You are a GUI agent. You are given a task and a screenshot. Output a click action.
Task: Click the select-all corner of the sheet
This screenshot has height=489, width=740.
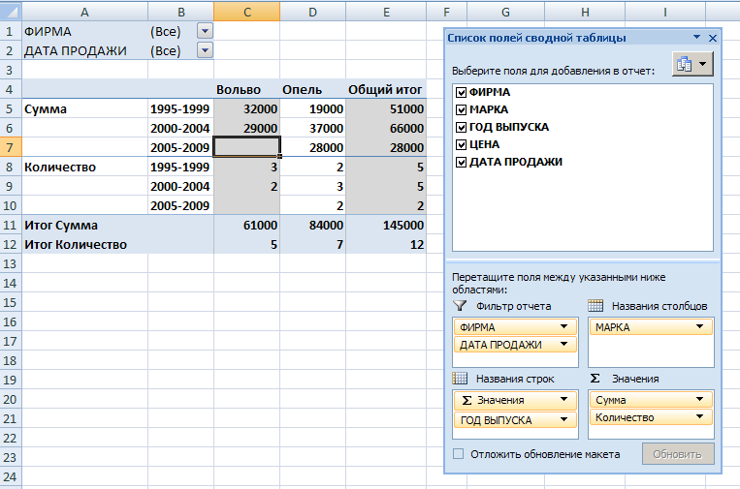[x=11, y=12]
